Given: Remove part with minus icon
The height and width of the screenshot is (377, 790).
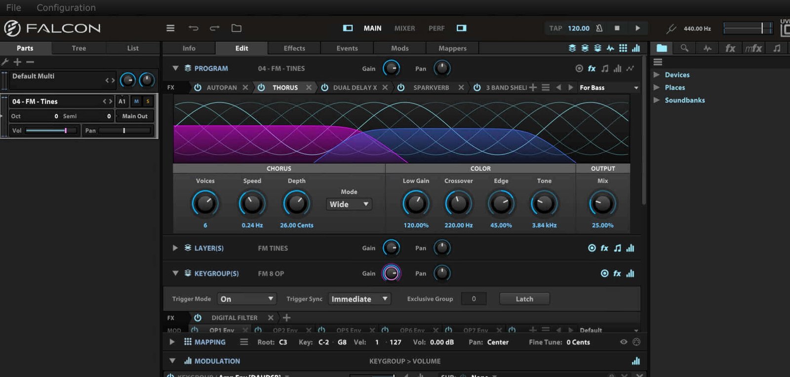Looking at the screenshot, I should pos(30,62).
